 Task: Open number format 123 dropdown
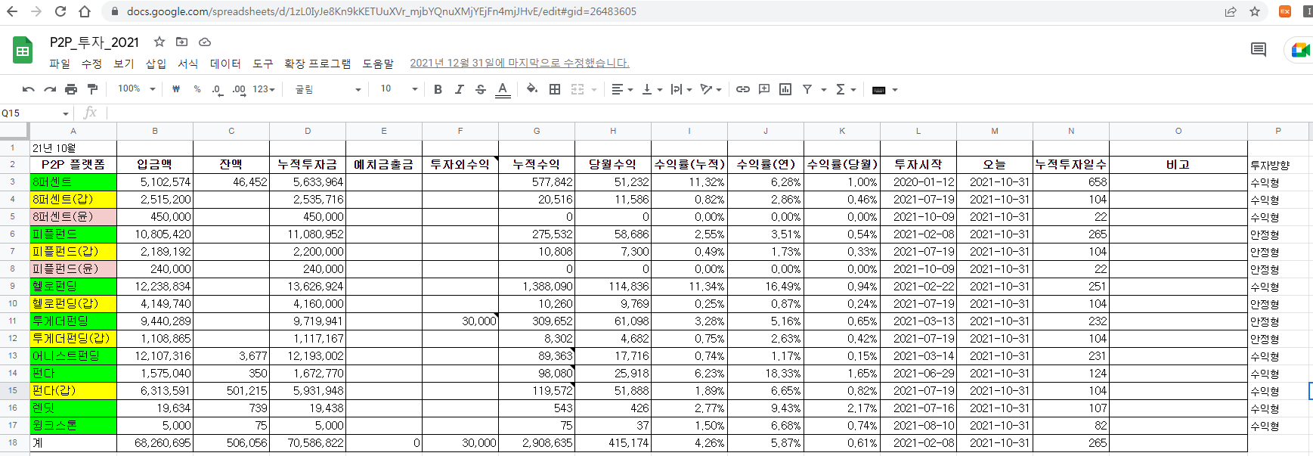[x=264, y=89]
